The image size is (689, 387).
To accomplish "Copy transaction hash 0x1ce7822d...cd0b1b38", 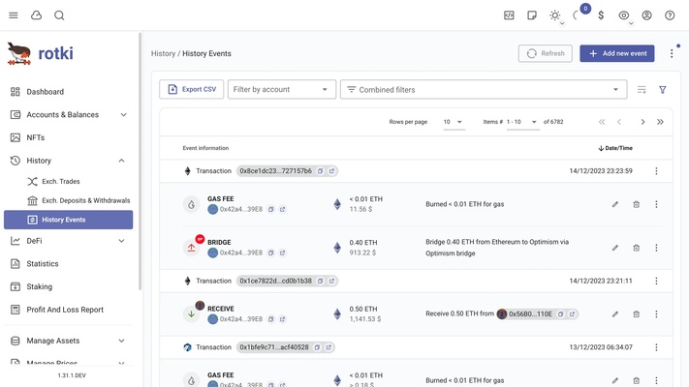I will tap(321, 281).
